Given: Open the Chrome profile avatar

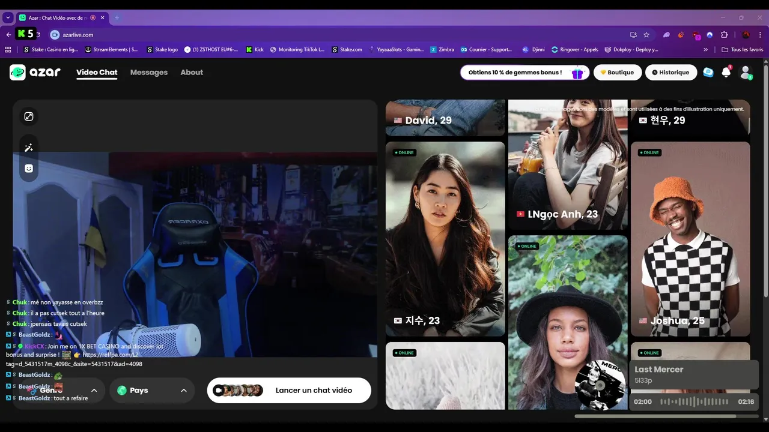Looking at the screenshot, I should point(746,35).
